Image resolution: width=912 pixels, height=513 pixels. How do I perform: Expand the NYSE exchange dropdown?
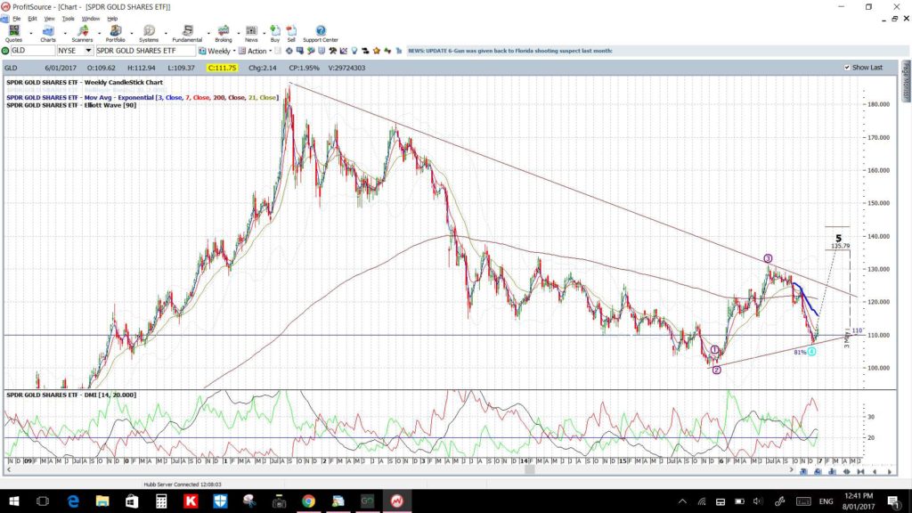(88, 51)
